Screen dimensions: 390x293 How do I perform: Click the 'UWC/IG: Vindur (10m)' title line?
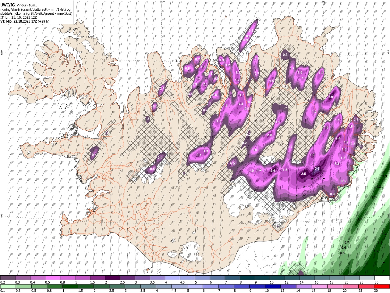(19, 5)
